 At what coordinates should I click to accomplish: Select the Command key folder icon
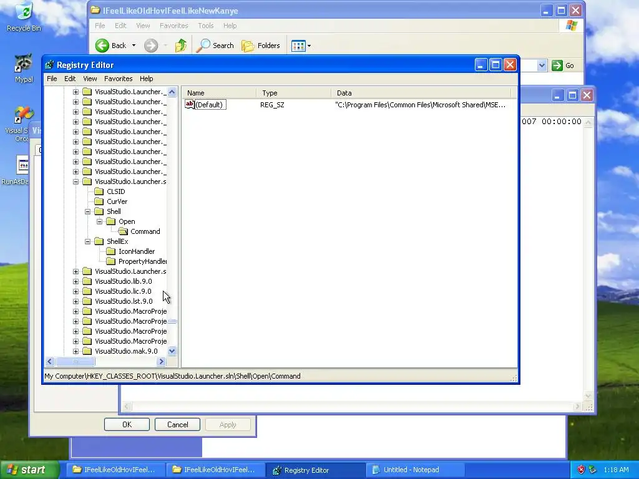coord(123,231)
